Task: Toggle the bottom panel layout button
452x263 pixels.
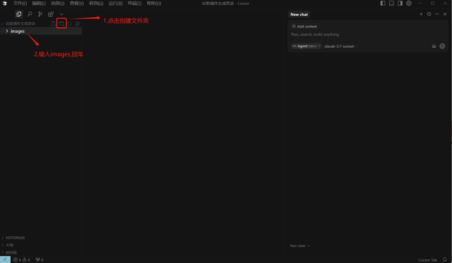Action: coord(391,3)
